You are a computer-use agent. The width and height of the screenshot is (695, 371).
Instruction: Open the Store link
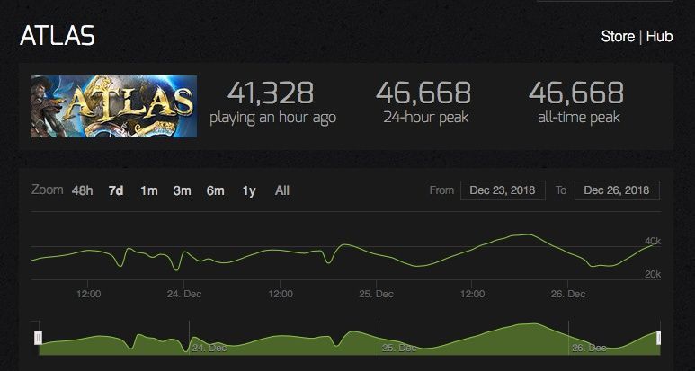pyautogui.click(x=618, y=36)
